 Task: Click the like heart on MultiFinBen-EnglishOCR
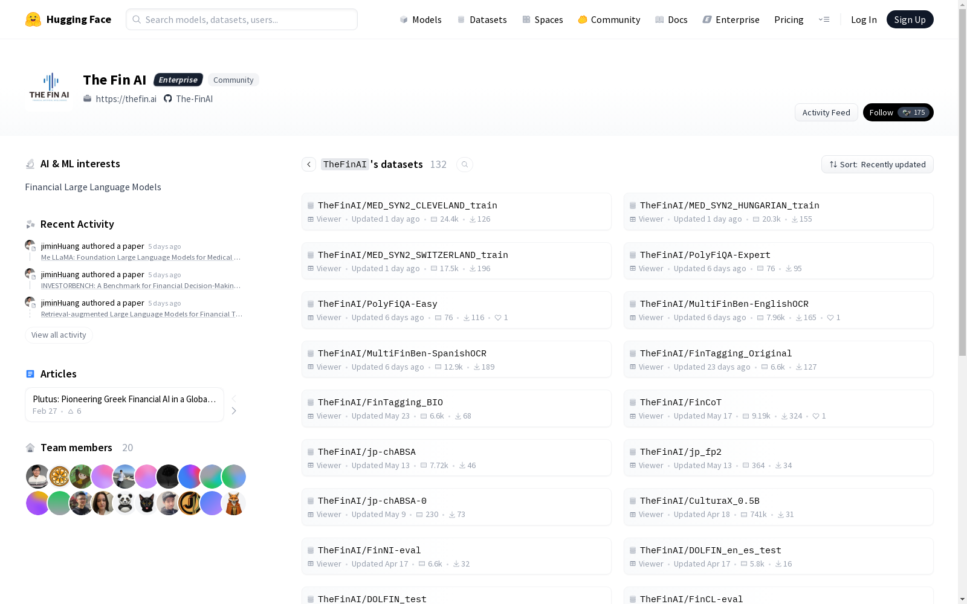tap(830, 318)
